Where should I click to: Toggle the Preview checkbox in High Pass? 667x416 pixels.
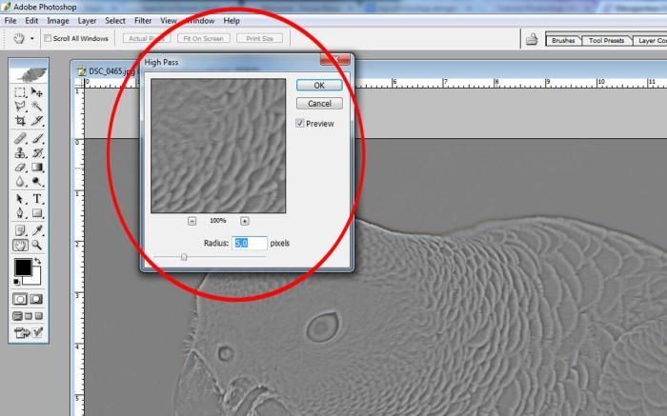[x=300, y=123]
